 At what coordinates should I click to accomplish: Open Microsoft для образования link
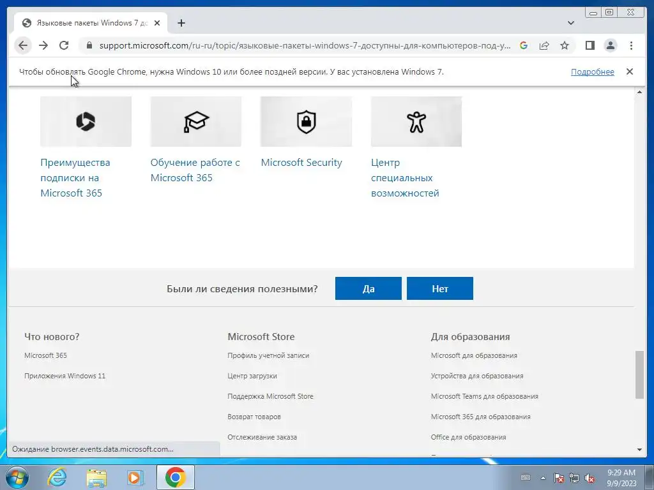[474, 355]
